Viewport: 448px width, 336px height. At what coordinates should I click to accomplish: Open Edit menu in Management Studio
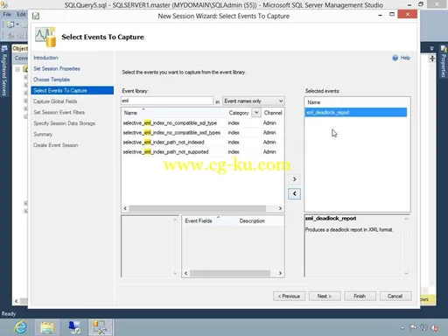point(21,14)
